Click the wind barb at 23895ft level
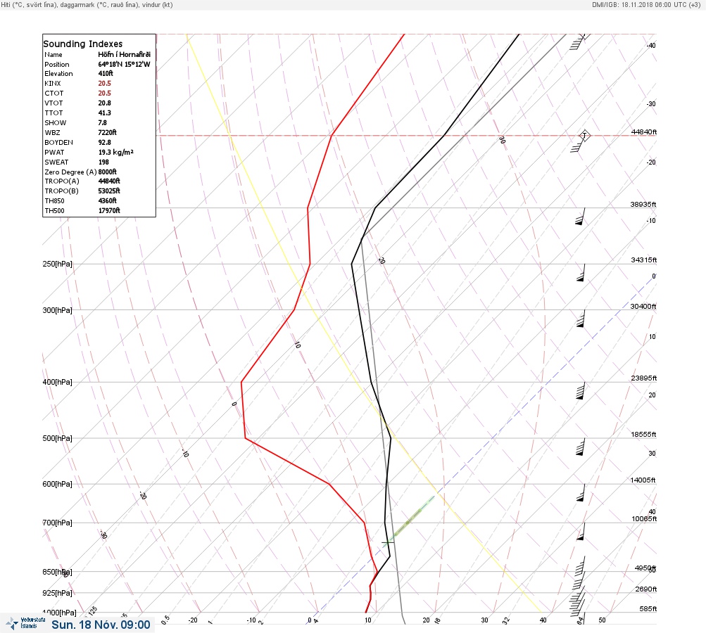This screenshot has height=633, width=706. pos(581,391)
